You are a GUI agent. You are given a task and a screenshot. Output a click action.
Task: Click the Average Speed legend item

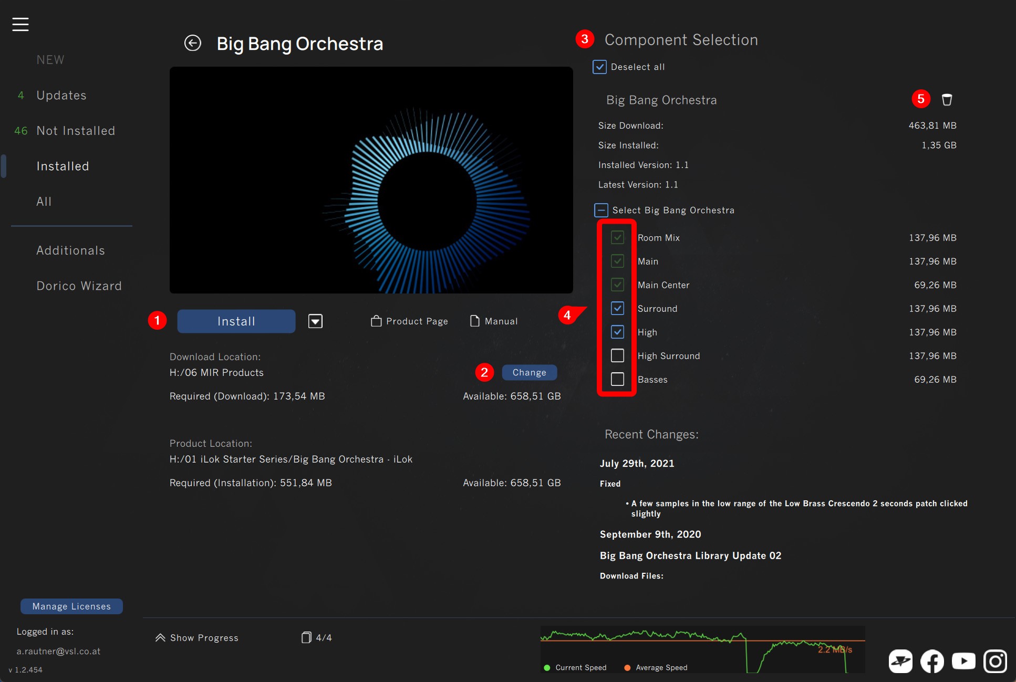point(656,668)
